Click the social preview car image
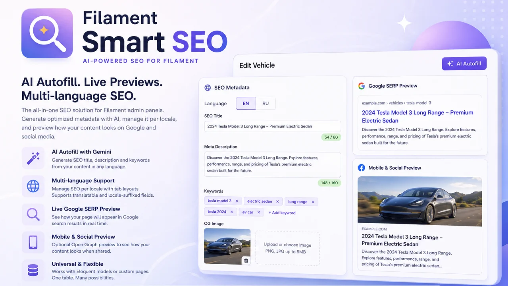The height and width of the screenshot is (286, 508). click(x=420, y=201)
